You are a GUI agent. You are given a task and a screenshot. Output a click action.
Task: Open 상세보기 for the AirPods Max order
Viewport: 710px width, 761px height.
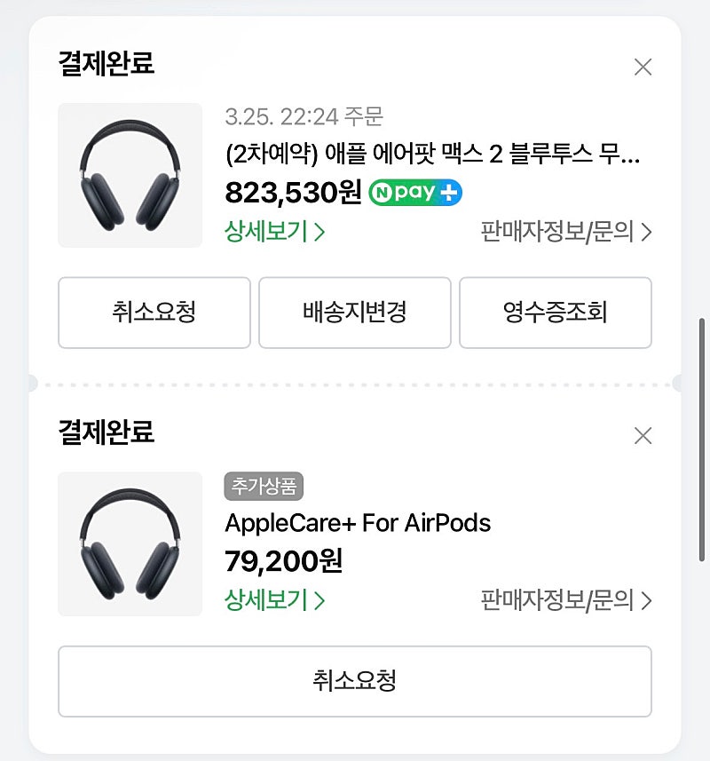(275, 232)
